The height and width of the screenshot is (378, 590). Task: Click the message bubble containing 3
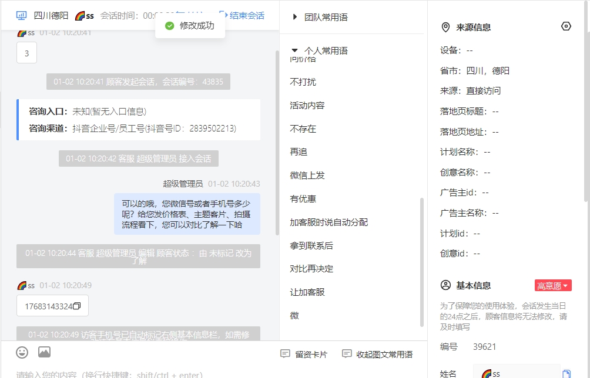point(26,53)
